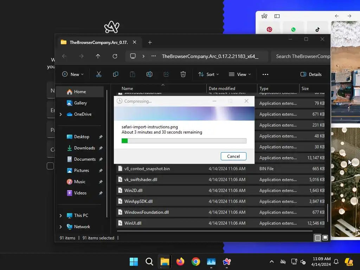Image resolution: width=360 pixels, height=270 pixels.
Task: Switch to large thumbnails view icon in status bar
Action: 325,238
